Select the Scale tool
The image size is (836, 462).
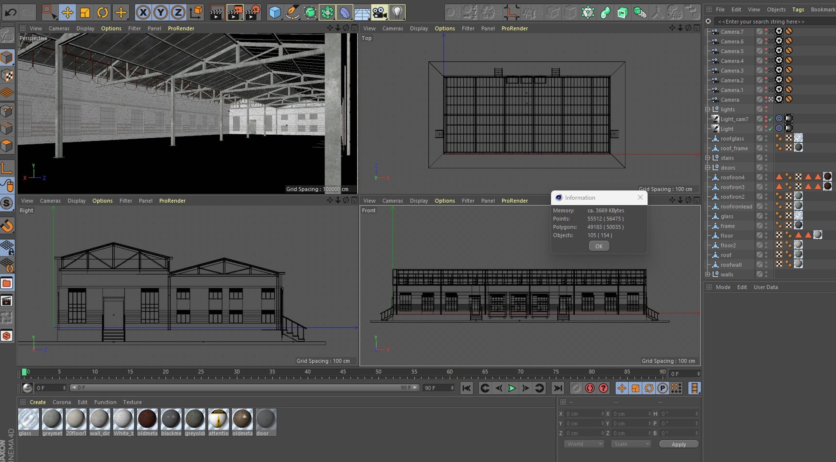click(85, 13)
